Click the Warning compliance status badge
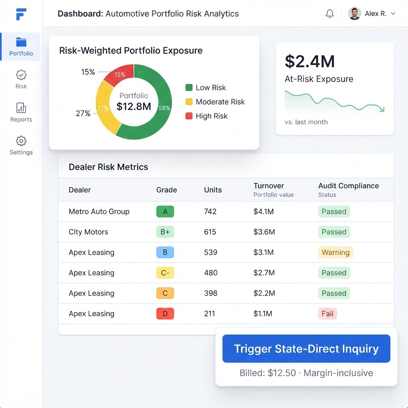408x408 pixels. [x=335, y=252]
